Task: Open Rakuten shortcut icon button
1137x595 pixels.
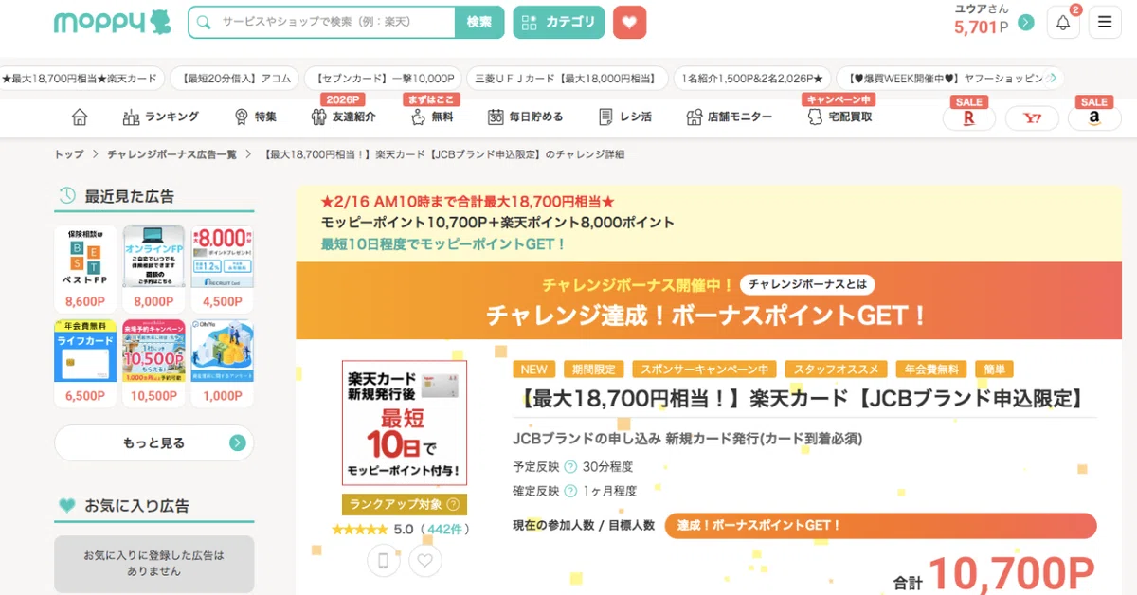Action: click(968, 118)
